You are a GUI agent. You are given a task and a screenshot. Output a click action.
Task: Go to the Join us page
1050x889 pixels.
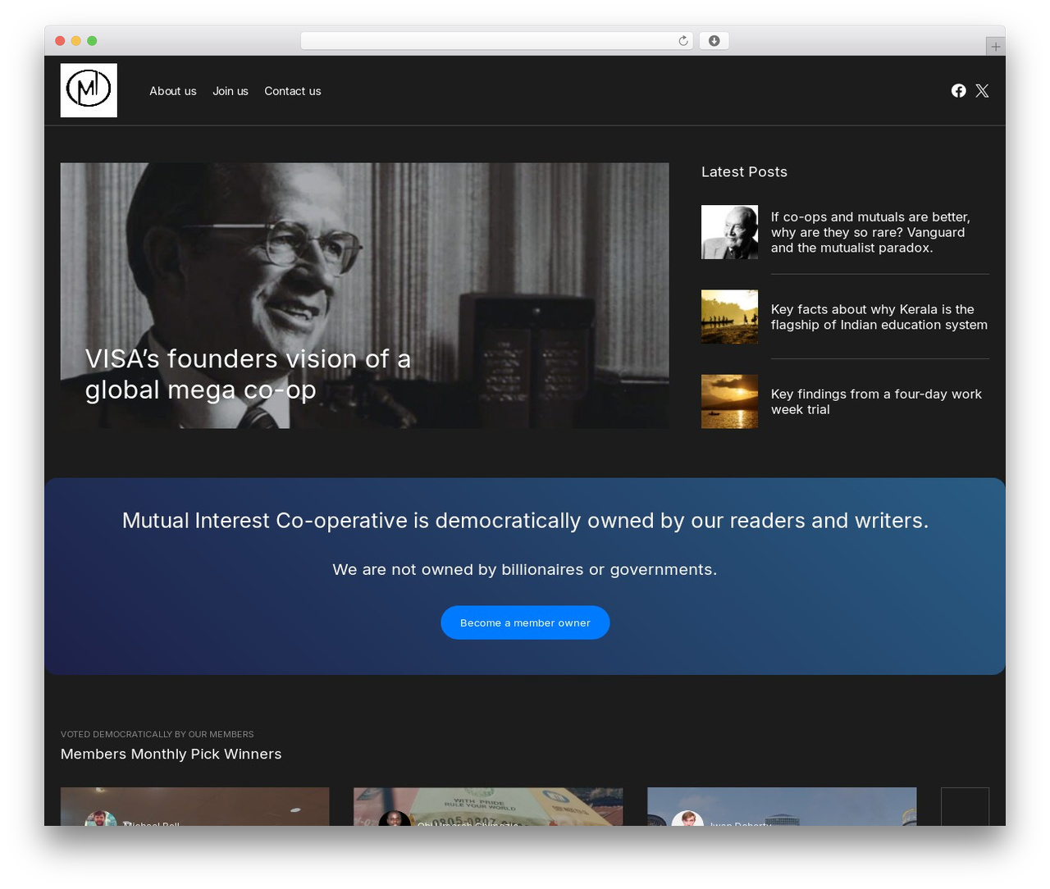coord(231,91)
